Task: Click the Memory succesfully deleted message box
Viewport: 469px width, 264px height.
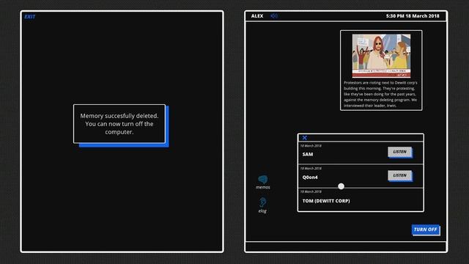Action: (x=119, y=124)
